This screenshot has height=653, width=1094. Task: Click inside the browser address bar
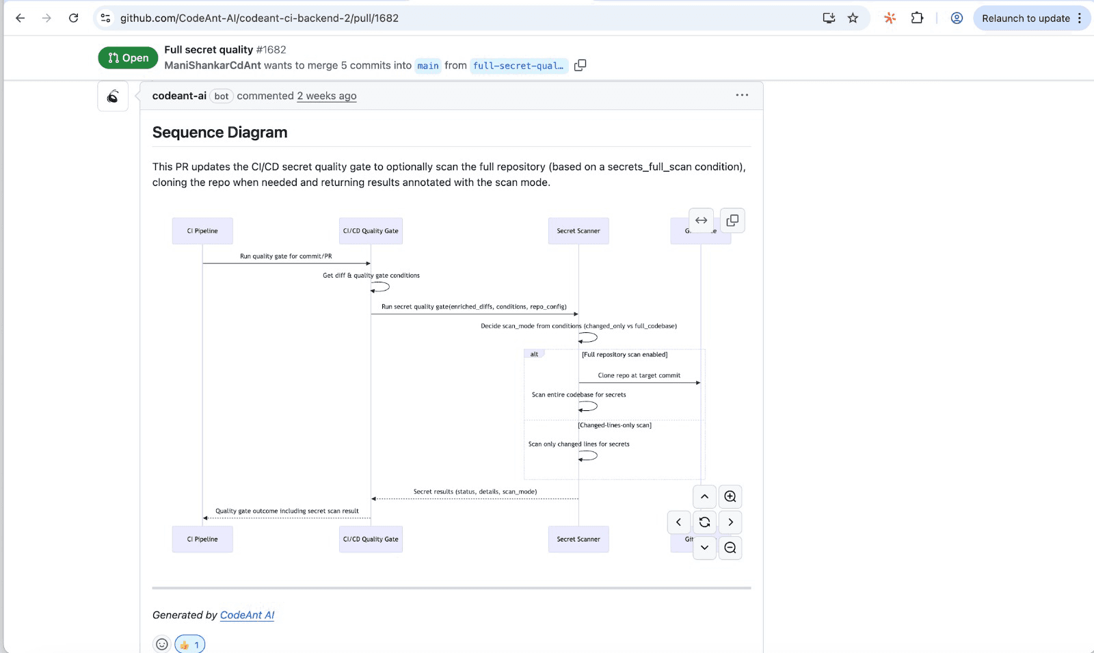(410, 18)
